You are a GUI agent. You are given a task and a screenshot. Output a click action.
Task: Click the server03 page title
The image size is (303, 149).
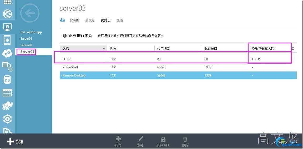click(x=73, y=8)
